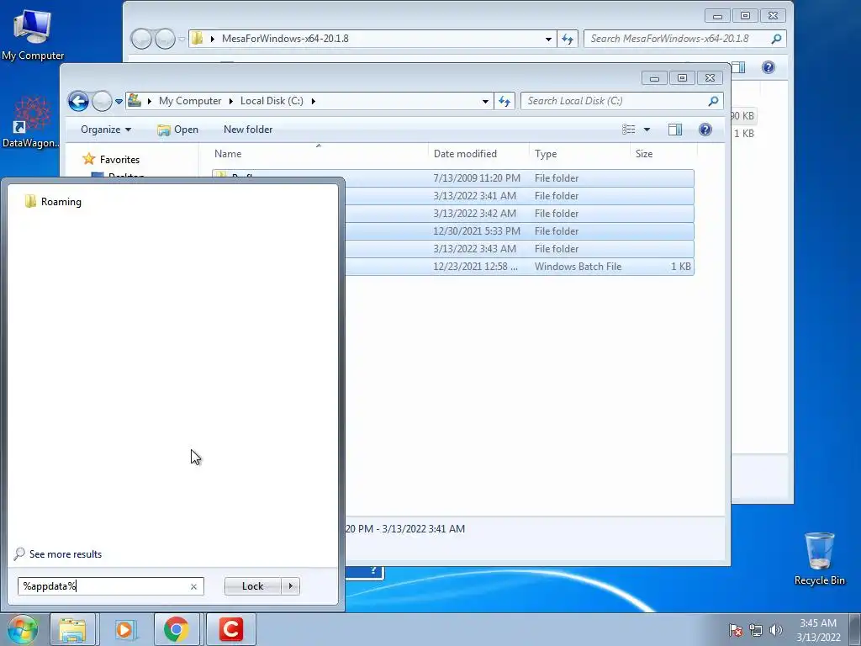The width and height of the screenshot is (861, 646).
Task: Expand the Local Disk address bar history dropdown
Action: coord(485,101)
